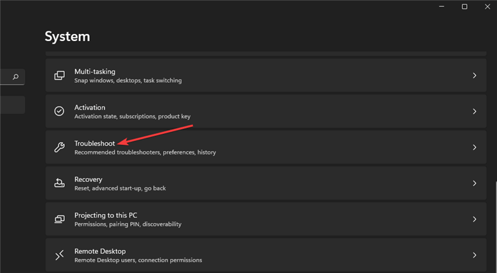
Task: Maximize the Settings window
Action: [464, 6]
